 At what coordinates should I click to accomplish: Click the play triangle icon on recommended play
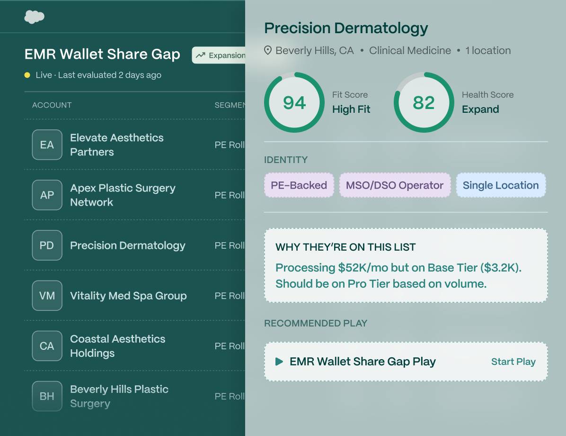279,362
